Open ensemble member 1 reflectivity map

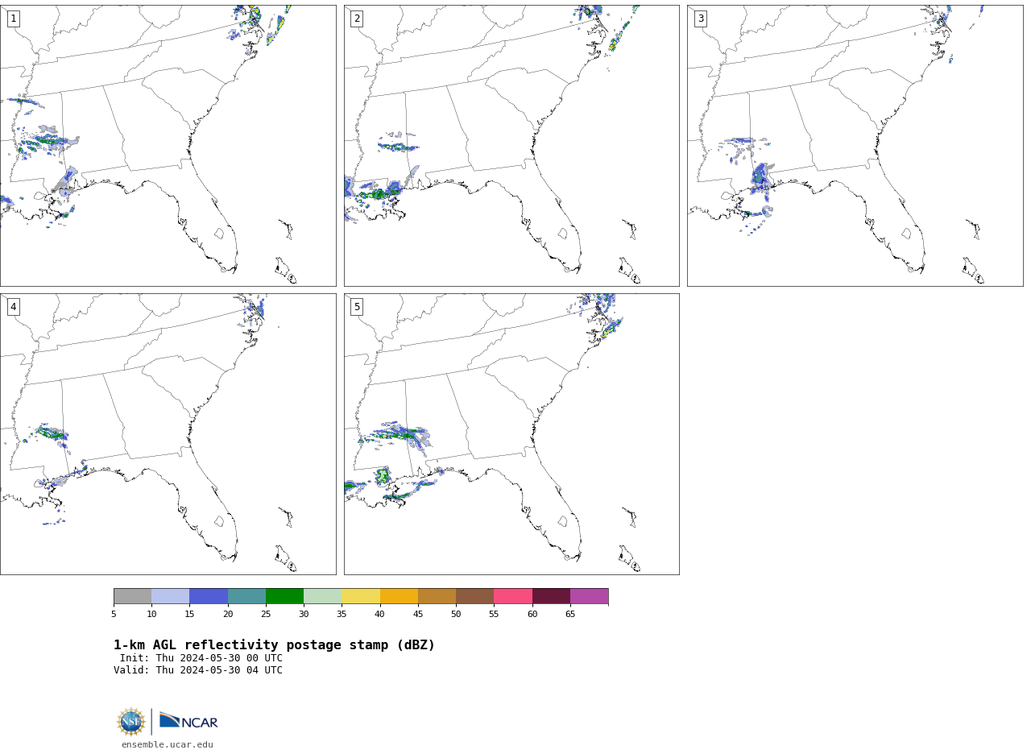[x=168, y=146]
